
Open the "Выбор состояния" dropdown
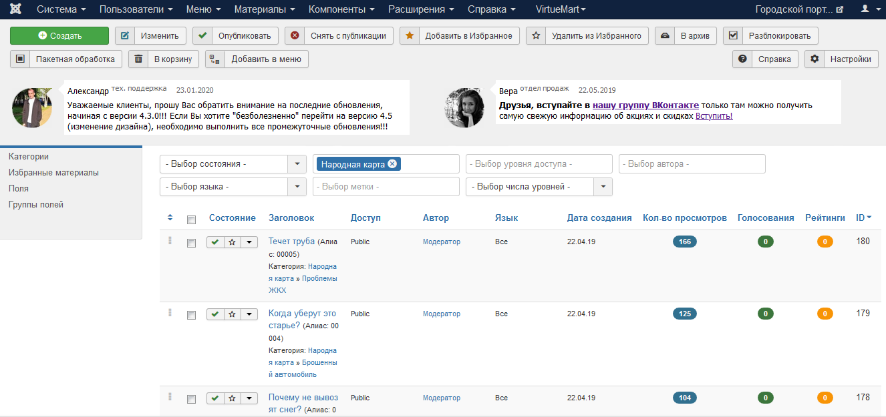[233, 164]
